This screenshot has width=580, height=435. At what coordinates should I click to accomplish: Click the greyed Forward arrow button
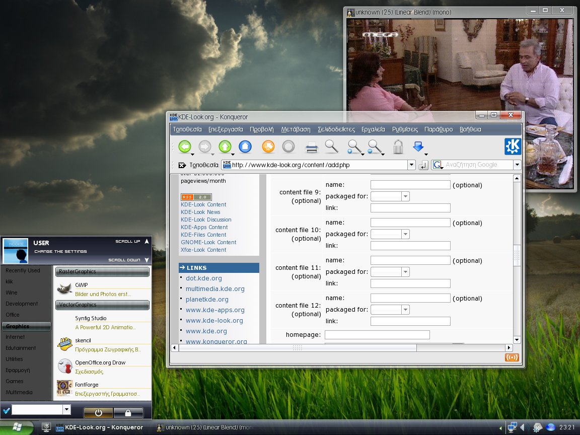[x=204, y=147]
